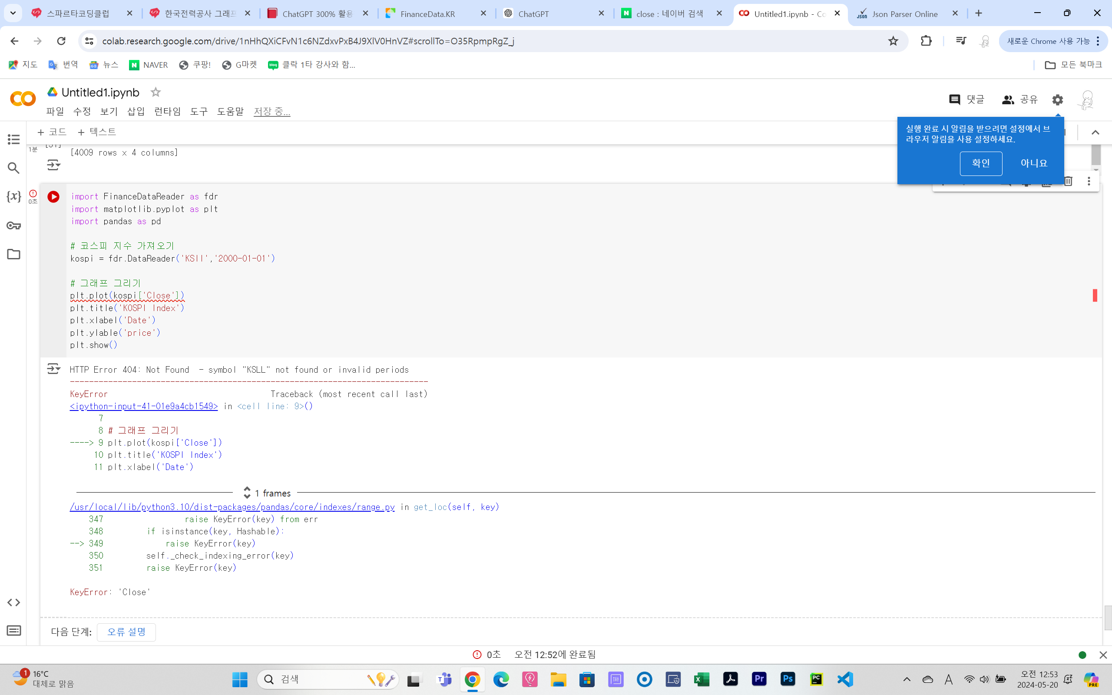
Task: Add a new code cell with + 코드
Action: pyautogui.click(x=52, y=132)
